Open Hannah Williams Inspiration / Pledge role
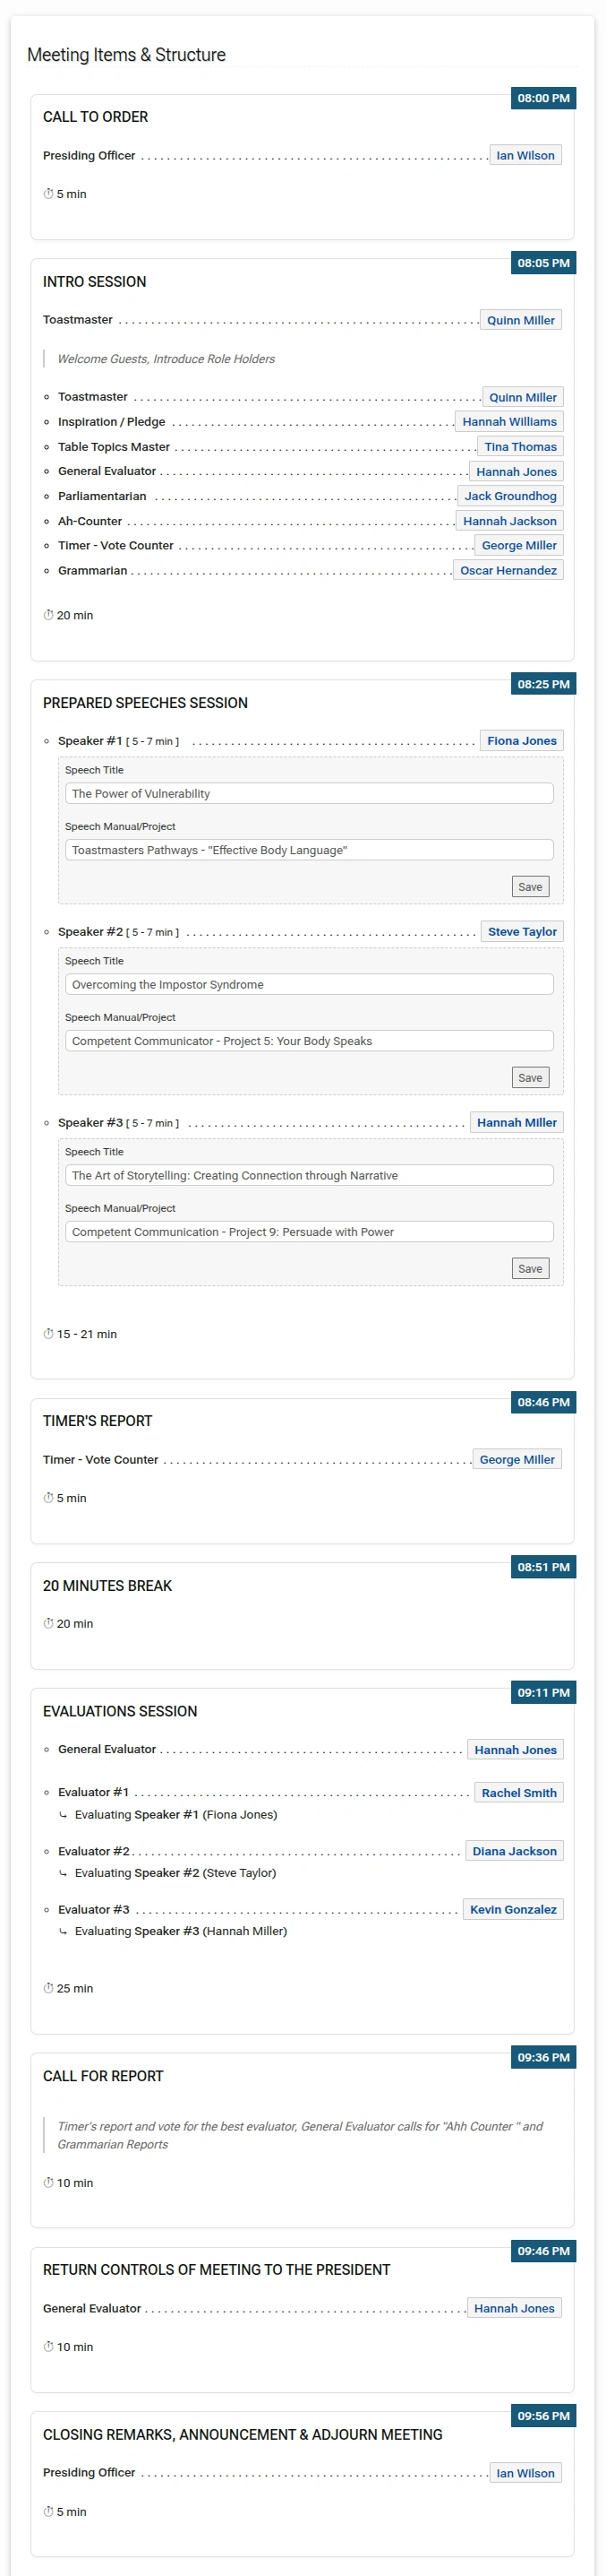 tap(509, 422)
